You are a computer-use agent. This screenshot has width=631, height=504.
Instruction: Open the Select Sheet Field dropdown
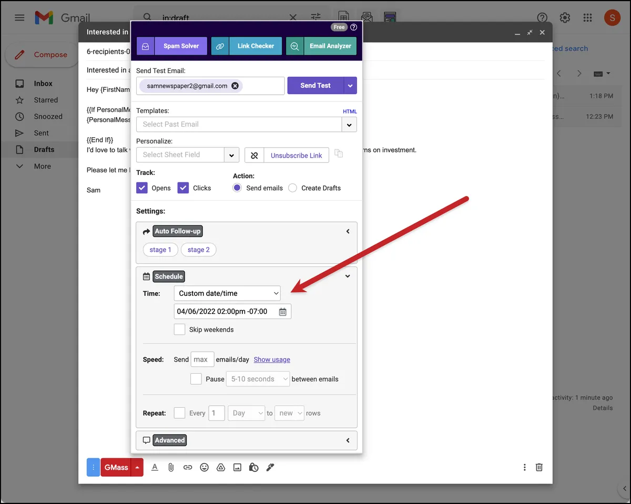[x=232, y=155]
